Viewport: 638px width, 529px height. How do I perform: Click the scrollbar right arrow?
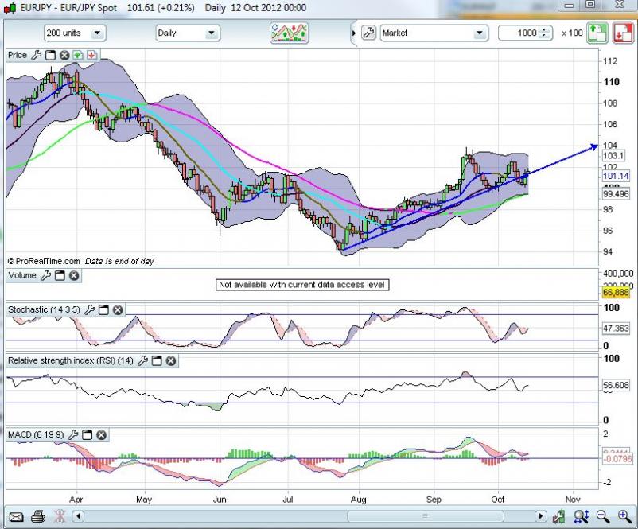[x=541, y=517]
